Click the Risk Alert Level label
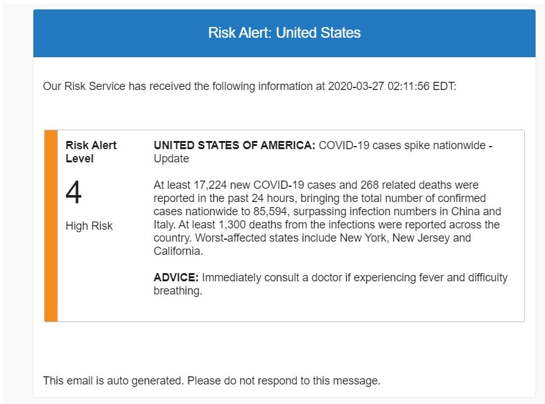The image size is (545, 404). [x=91, y=152]
